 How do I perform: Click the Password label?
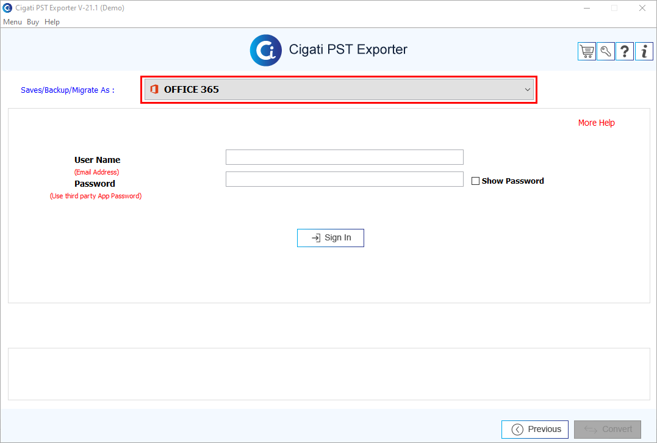coord(95,184)
